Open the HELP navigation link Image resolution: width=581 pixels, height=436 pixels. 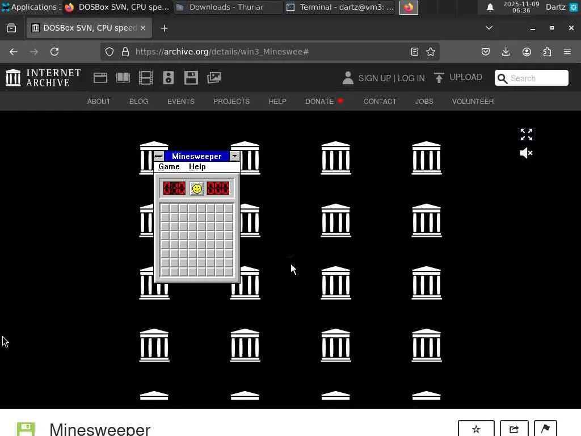(x=277, y=101)
